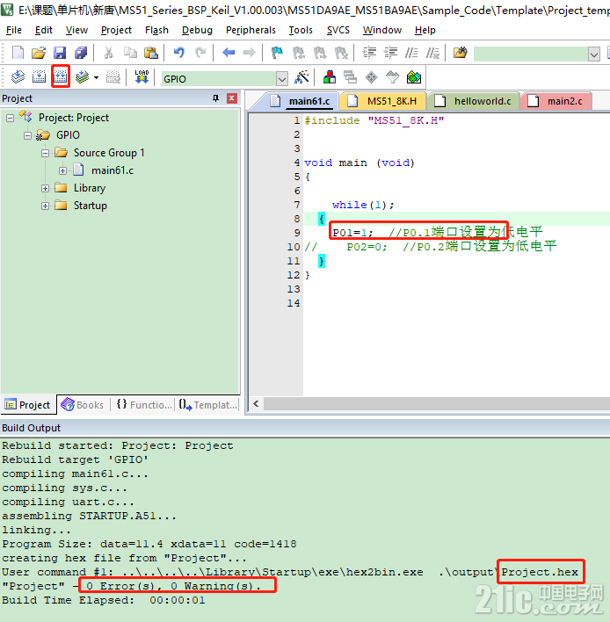Cut selection with scissors icon
This screenshot has height=622, width=610.
(x=108, y=53)
